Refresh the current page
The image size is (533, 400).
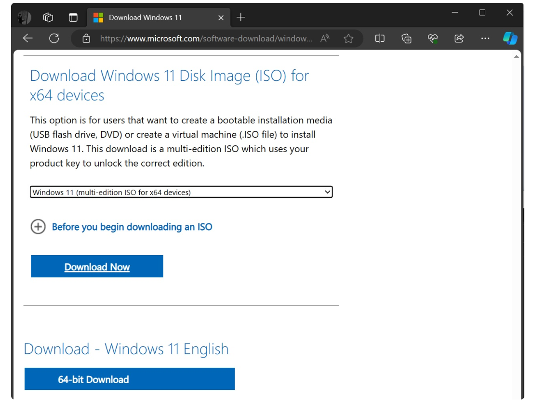[54, 39]
